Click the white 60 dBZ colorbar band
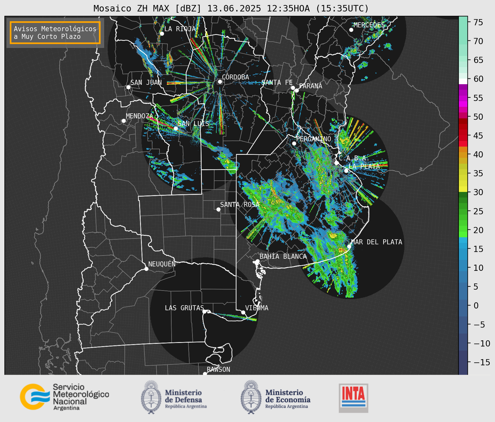The height and width of the screenshot is (422, 495). point(463,81)
